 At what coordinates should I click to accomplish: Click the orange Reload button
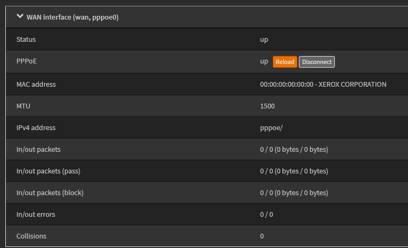tap(285, 62)
